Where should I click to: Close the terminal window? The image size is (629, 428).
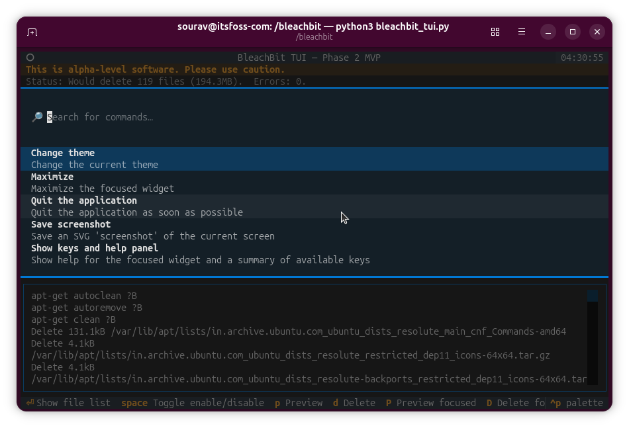(597, 32)
